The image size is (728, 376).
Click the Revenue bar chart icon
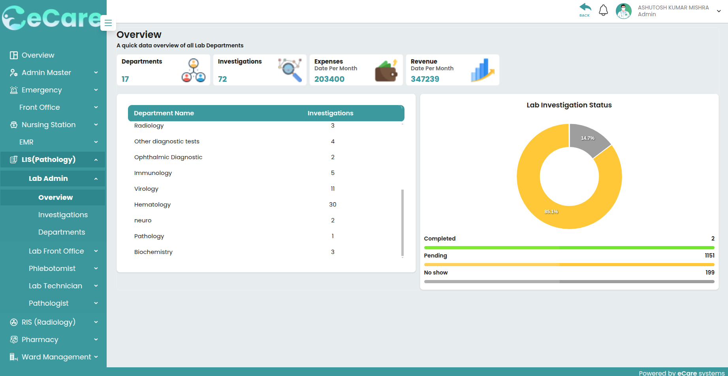click(x=482, y=70)
